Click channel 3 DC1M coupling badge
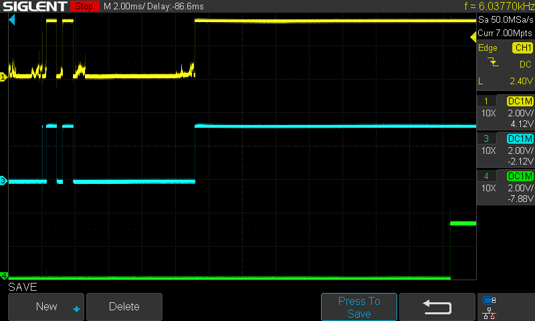535x321 pixels. (x=520, y=138)
